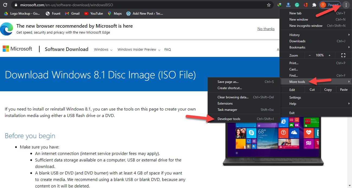Image resolution: width=352 pixels, height=188 pixels.
Task: Open the Grammarly extension icon
Action: (x=297, y=5)
